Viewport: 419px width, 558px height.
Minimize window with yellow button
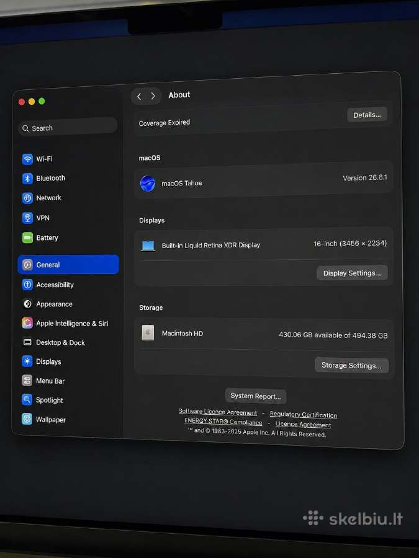coord(32,102)
